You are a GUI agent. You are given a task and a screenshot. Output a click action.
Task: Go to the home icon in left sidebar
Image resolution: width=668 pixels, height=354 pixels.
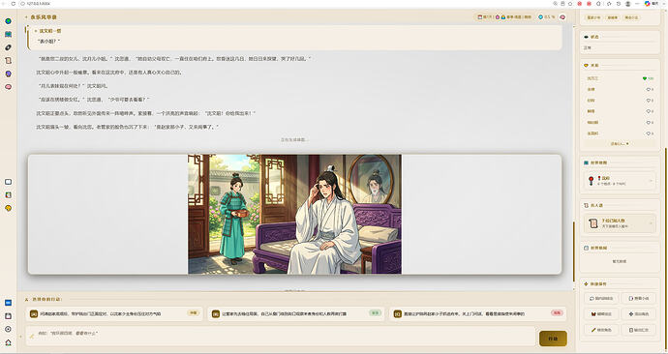8,342
